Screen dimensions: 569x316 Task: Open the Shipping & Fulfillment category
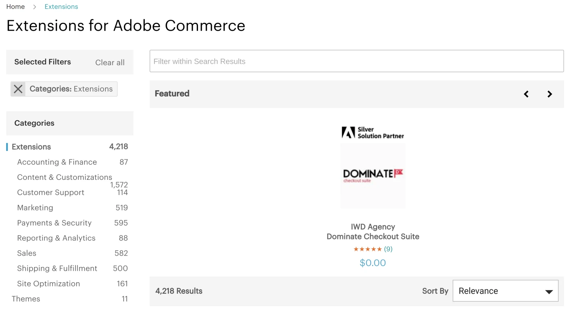57,269
